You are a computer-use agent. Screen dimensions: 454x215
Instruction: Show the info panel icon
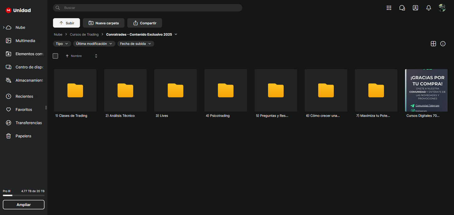(443, 44)
